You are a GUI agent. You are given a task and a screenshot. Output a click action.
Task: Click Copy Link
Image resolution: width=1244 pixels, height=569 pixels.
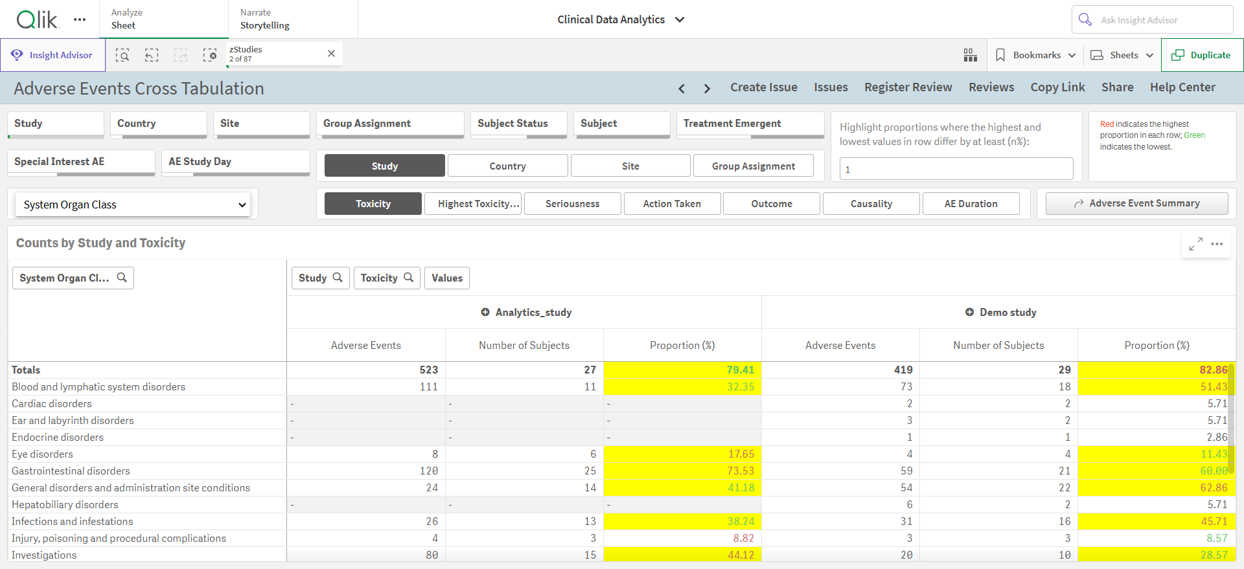click(1057, 87)
